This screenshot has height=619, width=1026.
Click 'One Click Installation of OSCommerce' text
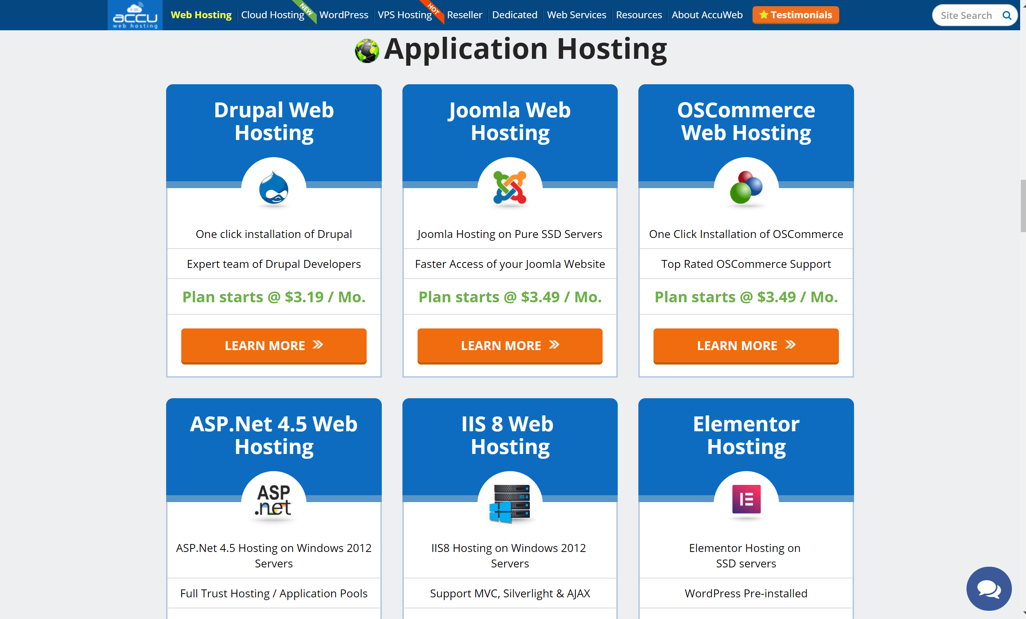point(746,234)
